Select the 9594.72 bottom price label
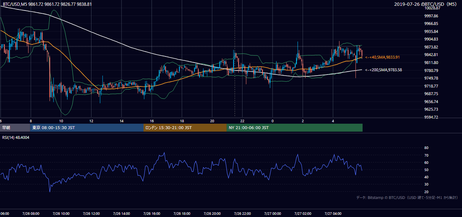The height and width of the screenshot is (217, 462). coord(431,117)
